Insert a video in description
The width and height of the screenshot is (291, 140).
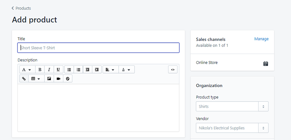[59, 79]
